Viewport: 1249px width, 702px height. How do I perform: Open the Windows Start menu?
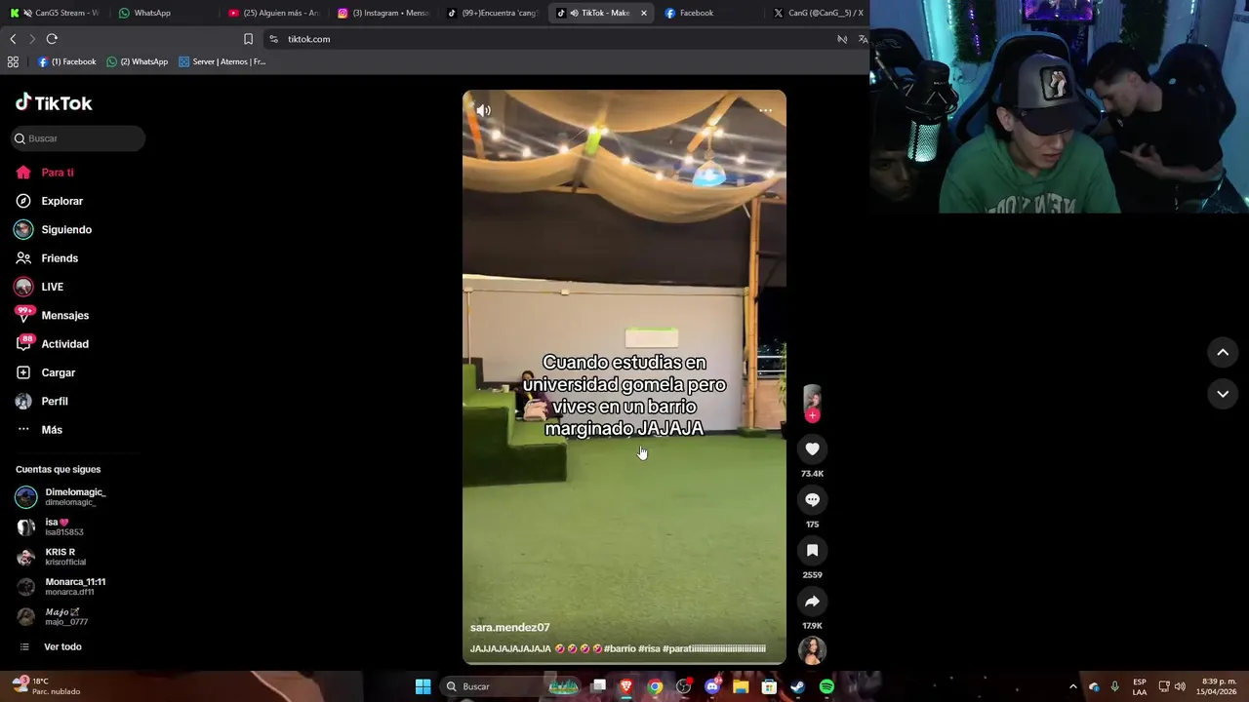423,686
